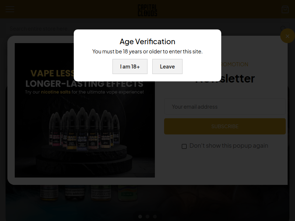
Task: Select the first carousel dot
Action: 140,217
